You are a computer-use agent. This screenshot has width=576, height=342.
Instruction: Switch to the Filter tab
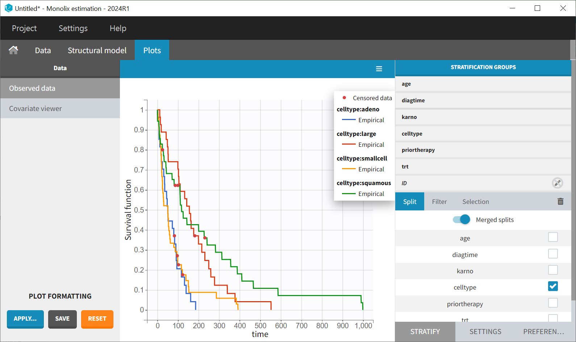(439, 202)
